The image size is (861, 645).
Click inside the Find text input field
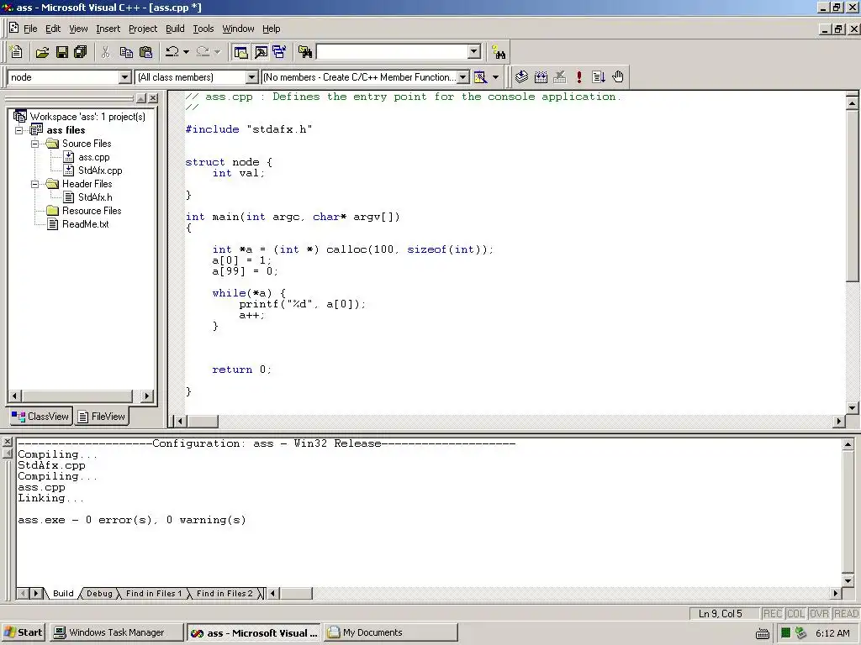[393, 51]
